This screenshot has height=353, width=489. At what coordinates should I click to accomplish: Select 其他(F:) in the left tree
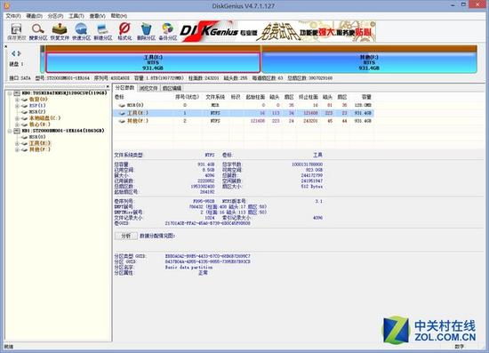click(39, 149)
